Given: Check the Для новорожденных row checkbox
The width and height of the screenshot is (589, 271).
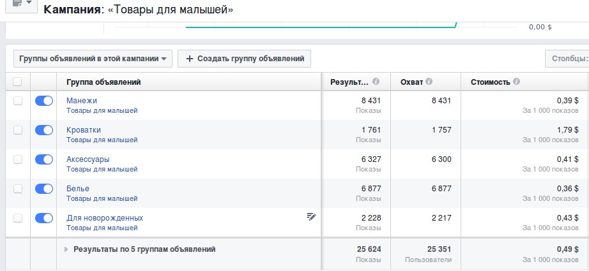Looking at the screenshot, I should point(18,218).
